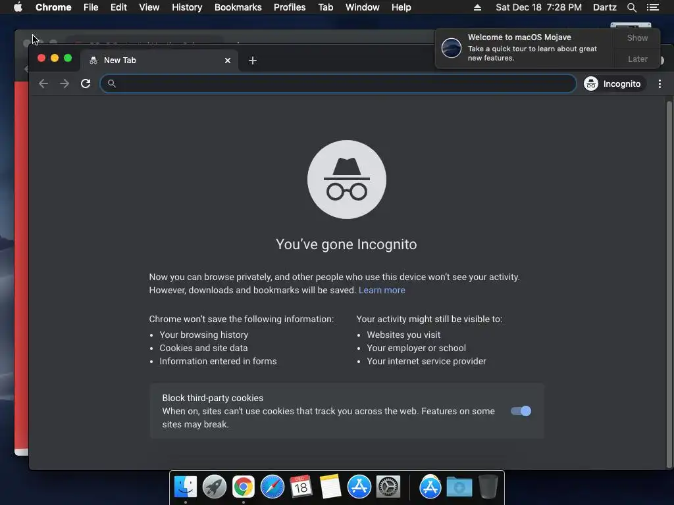Click 'Cookies and site data' list item
The image size is (674, 505).
pyautogui.click(x=204, y=349)
